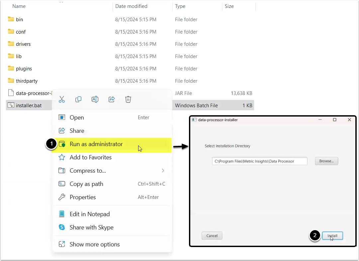Screen dimensions: 359x261
Task: Click the Delete trash can icon
Action: coord(128,99)
